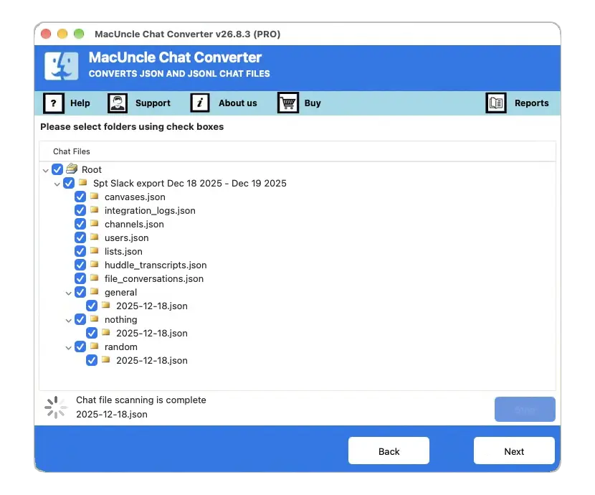Click the faded Stop button
The image size is (595, 495).
pyautogui.click(x=525, y=409)
